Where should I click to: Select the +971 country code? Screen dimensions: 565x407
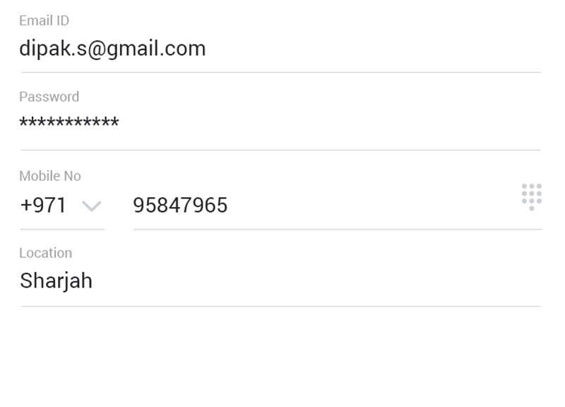click(x=43, y=206)
